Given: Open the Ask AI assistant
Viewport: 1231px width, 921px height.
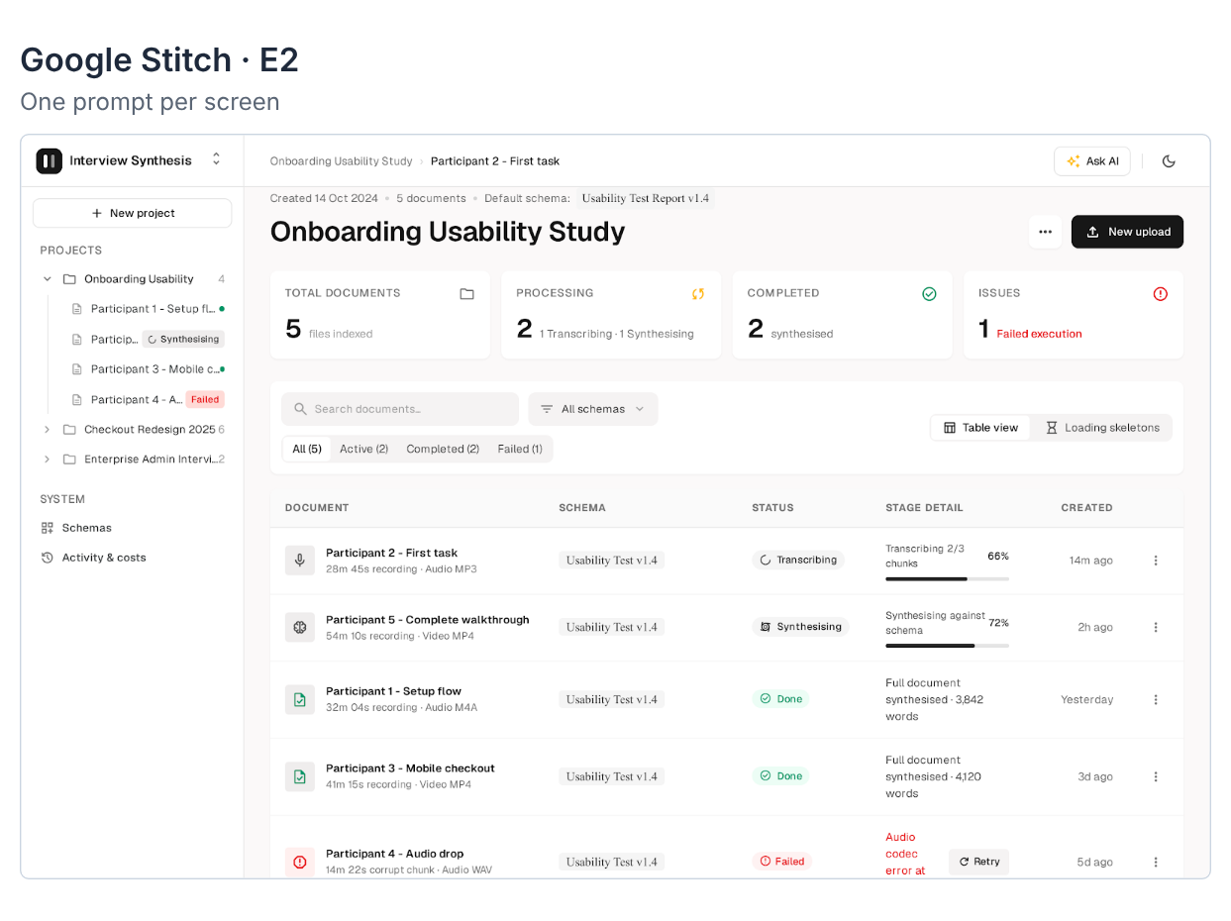Looking at the screenshot, I should click(1092, 161).
